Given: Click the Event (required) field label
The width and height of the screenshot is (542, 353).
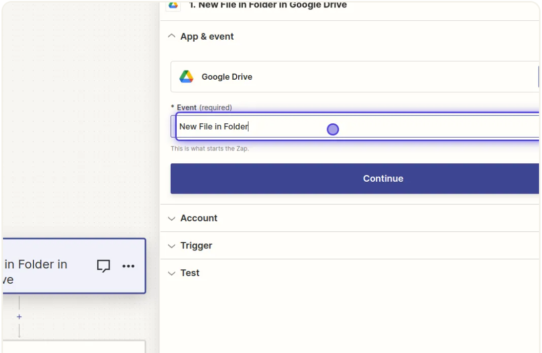Looking at the screenshot, I should pyautogui.click(x=204, y=107).
